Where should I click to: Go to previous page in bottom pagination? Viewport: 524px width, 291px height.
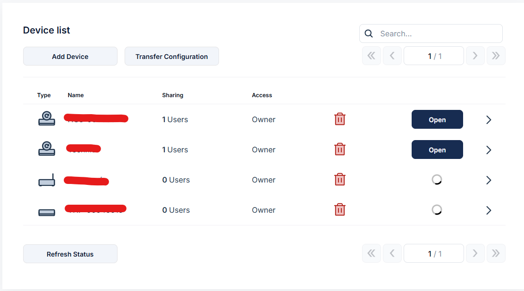click(x=392, y=253)
